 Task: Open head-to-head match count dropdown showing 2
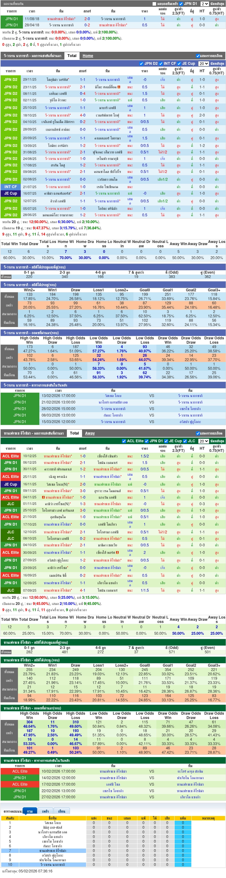(x=204, y=4)
